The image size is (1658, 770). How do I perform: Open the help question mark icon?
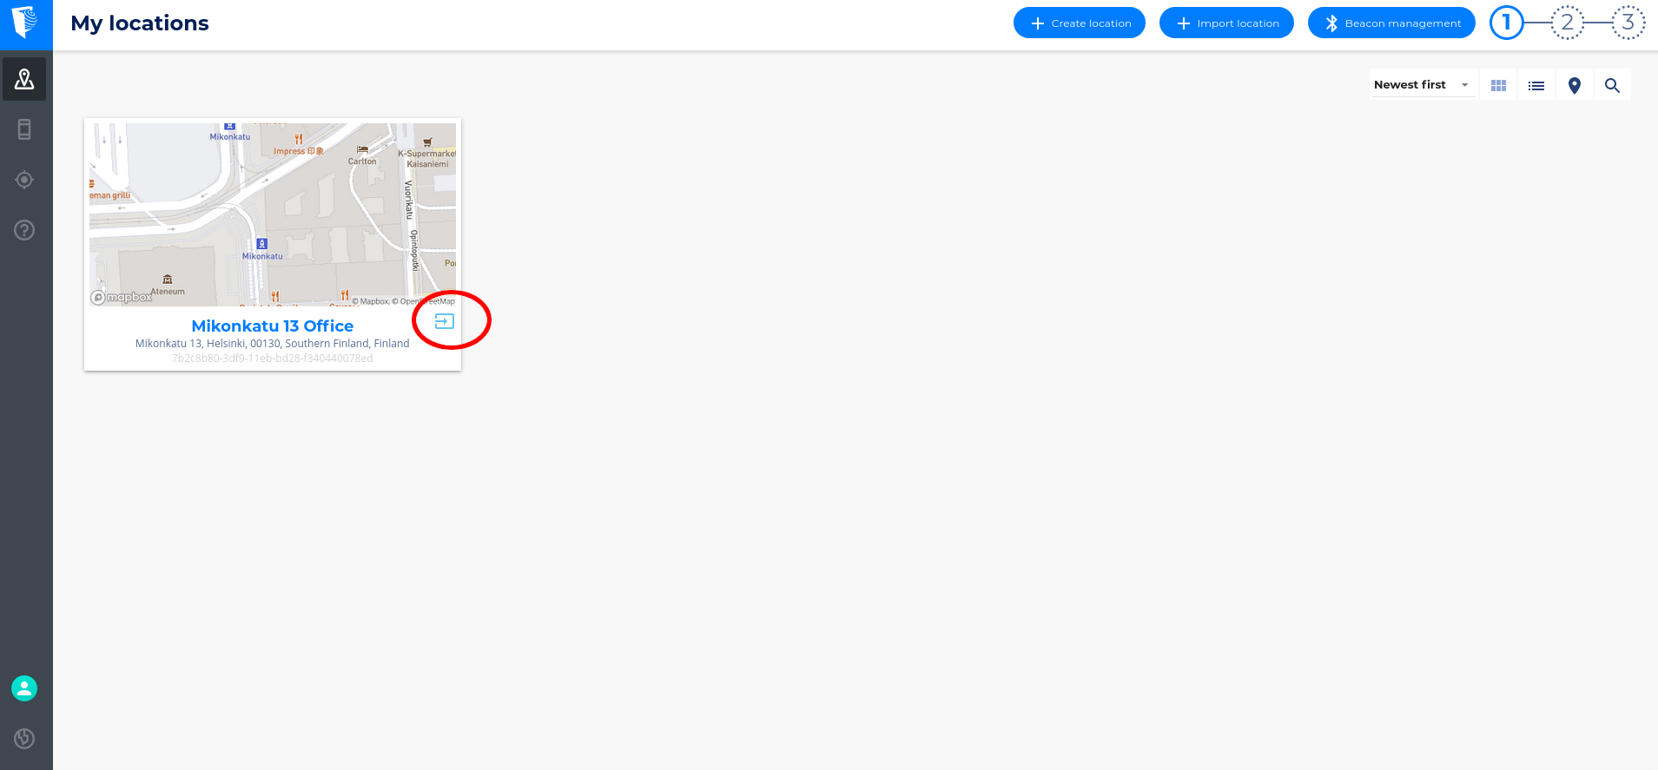click(24, 230)
